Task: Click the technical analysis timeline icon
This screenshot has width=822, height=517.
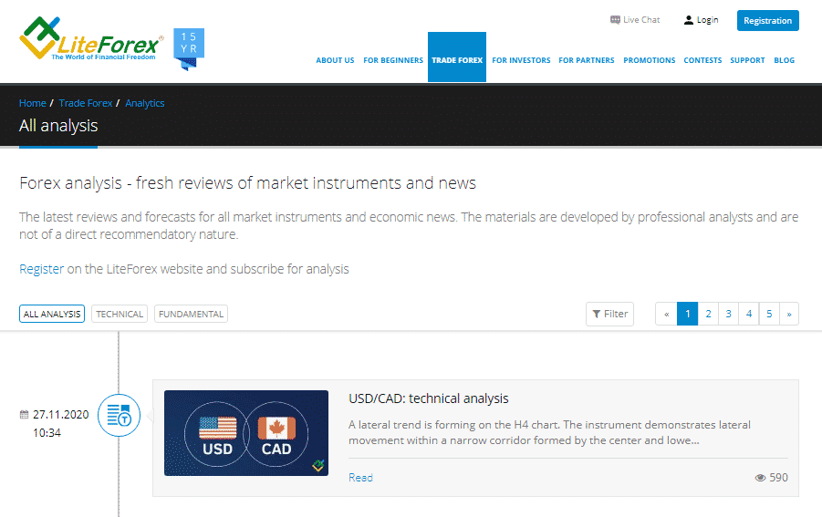Action: tap(119, 416)
